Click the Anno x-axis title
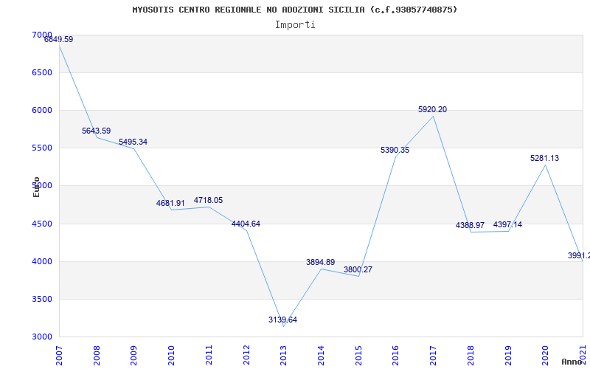This screenshot has width=590, height=369. 572,362
